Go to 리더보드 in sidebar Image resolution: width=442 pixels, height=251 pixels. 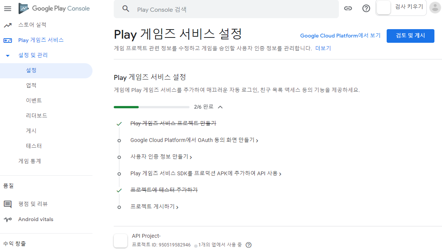(36, 115)
